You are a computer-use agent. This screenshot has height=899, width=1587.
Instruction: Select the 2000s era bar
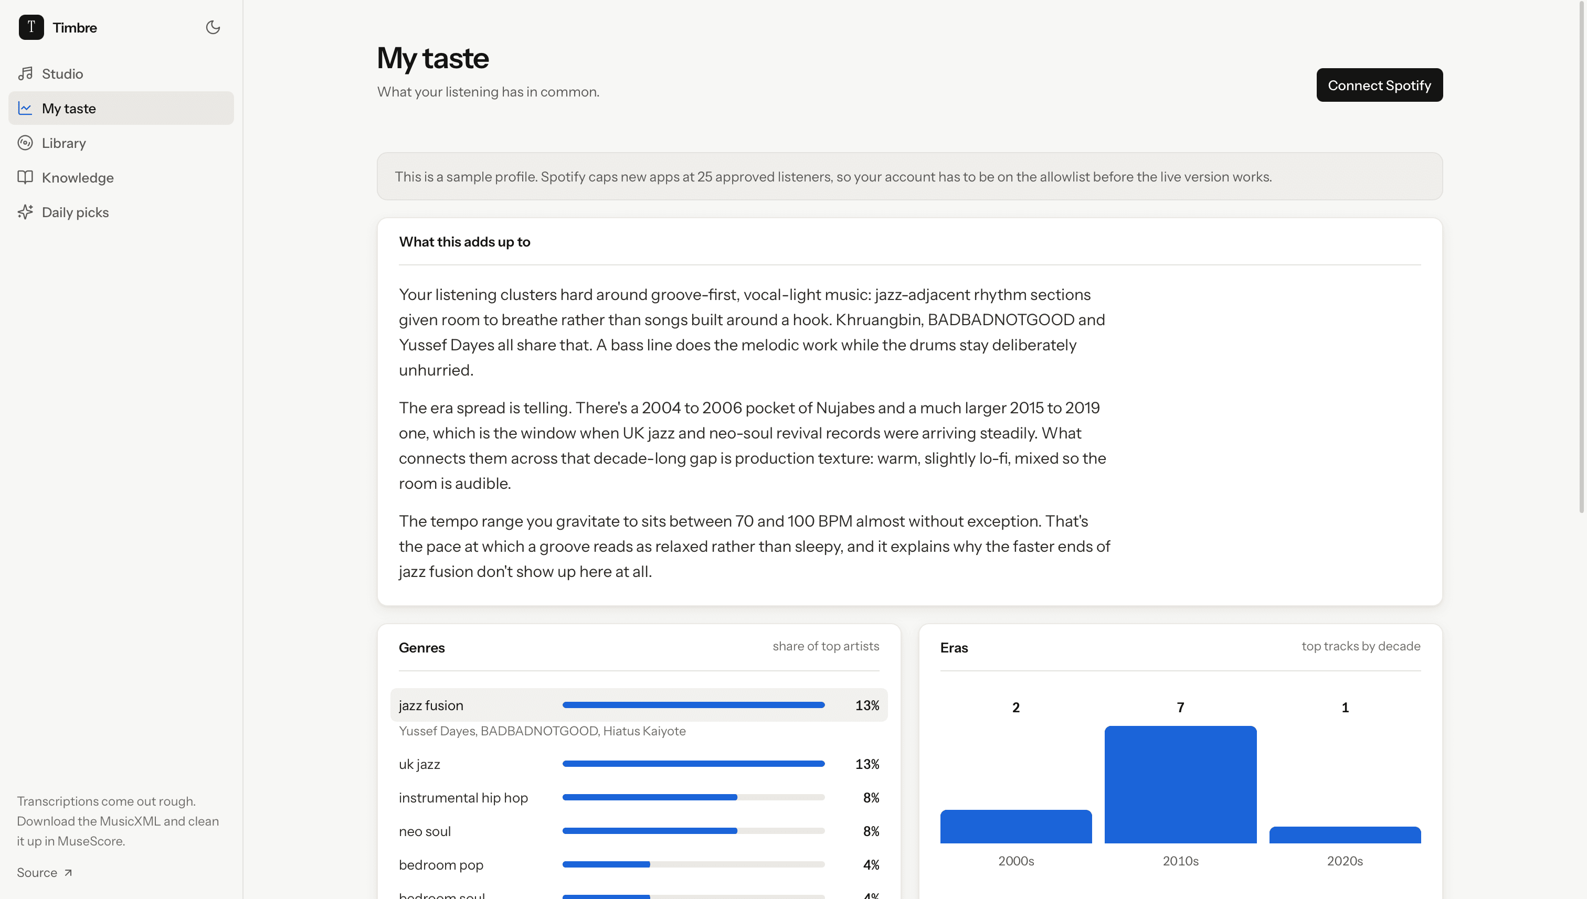1015,826
